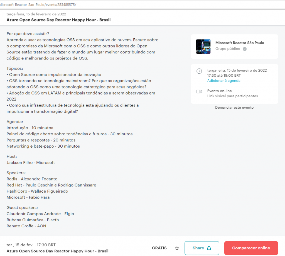Click the Por que devo assistir heading
Screen dimensions: 285x256
pos(28,34)
